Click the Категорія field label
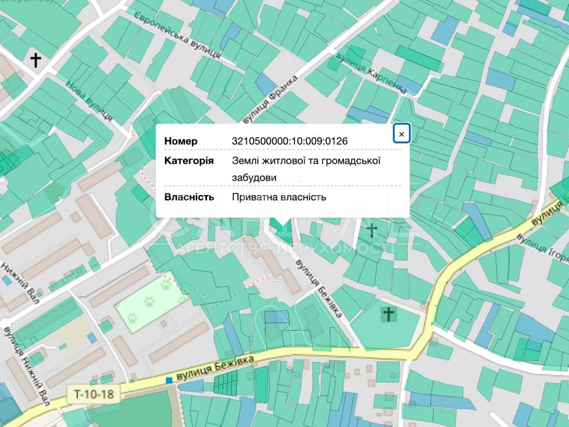Image resolution: width=569 pixels, height=427 pixels. pyautogui.click(x=189, y=161)
